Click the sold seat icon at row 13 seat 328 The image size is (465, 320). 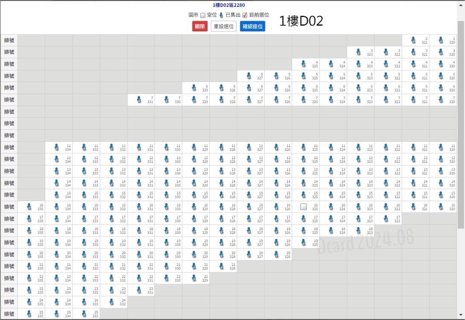click(x=221, y=171)
